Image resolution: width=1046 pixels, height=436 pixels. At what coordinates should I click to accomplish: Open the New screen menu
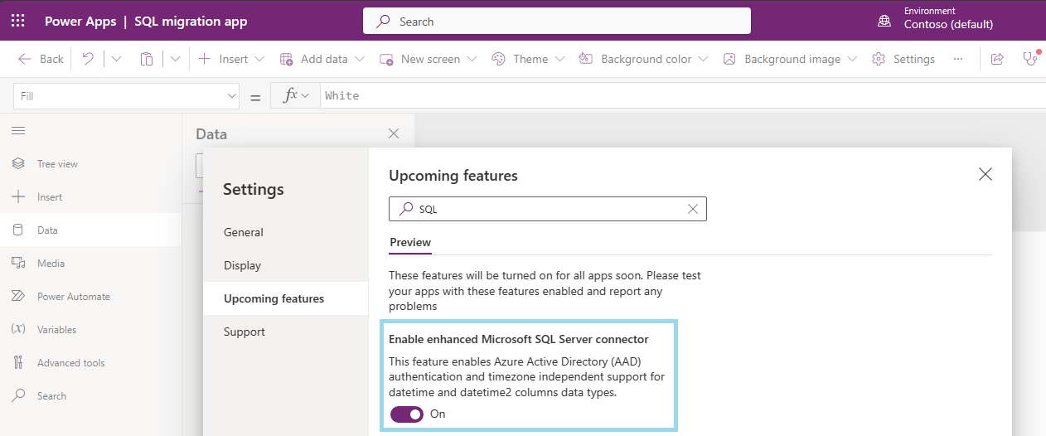[x=428, y=59]
